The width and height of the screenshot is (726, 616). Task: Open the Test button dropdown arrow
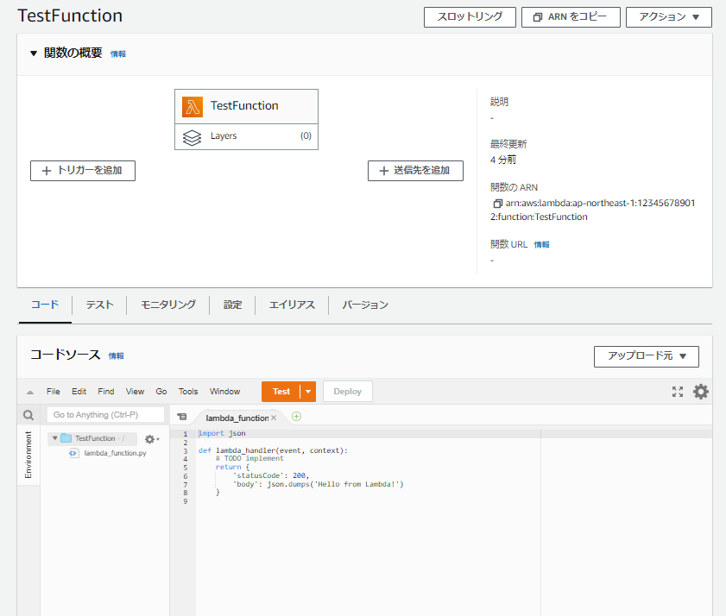pos(308,392)
